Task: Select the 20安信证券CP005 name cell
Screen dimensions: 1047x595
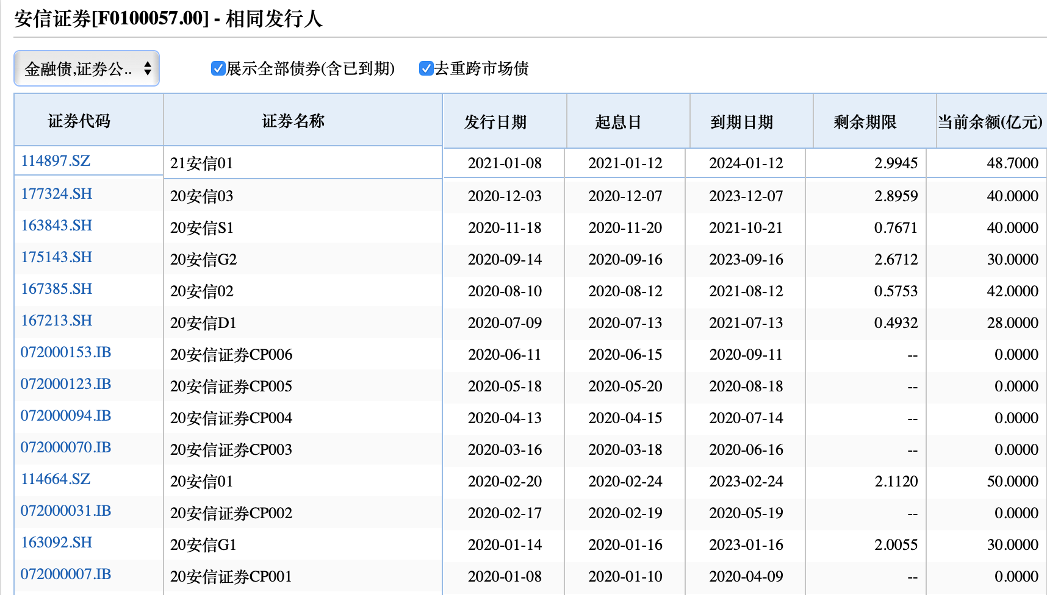Action: 303,386
